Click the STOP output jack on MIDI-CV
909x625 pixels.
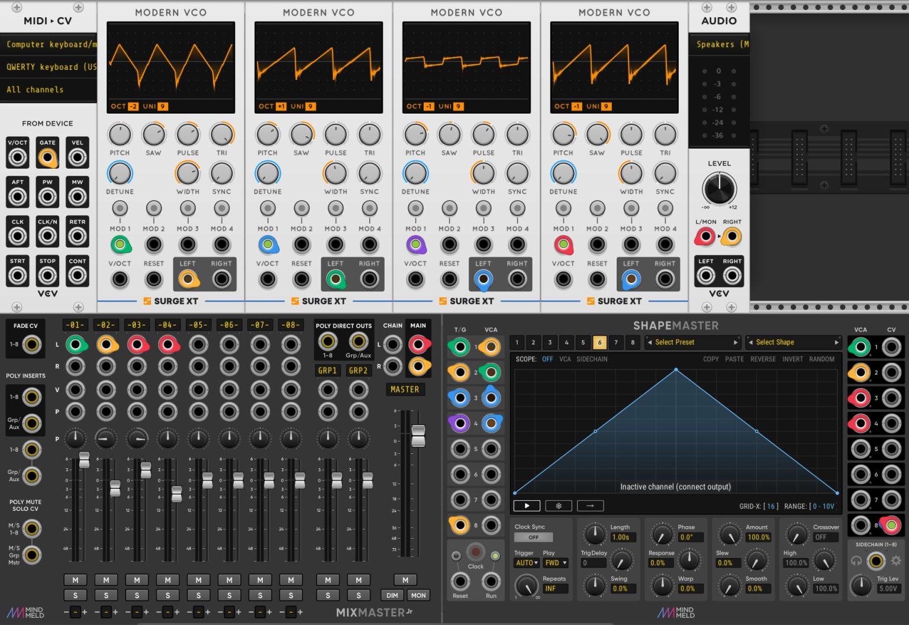click(47, 275)
